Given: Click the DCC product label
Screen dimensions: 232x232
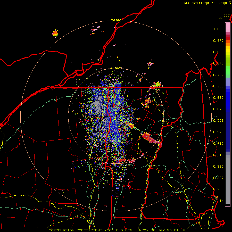Looking at the screenshot, I should click(227, 15).
